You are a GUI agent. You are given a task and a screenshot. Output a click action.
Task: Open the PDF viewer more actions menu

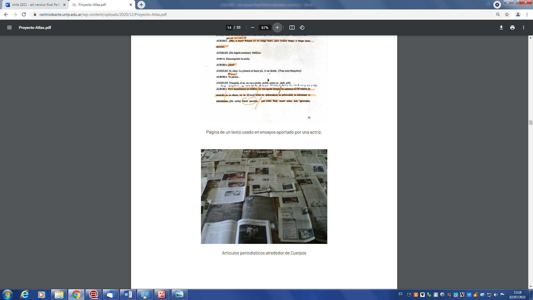click(x=523, y=27)
